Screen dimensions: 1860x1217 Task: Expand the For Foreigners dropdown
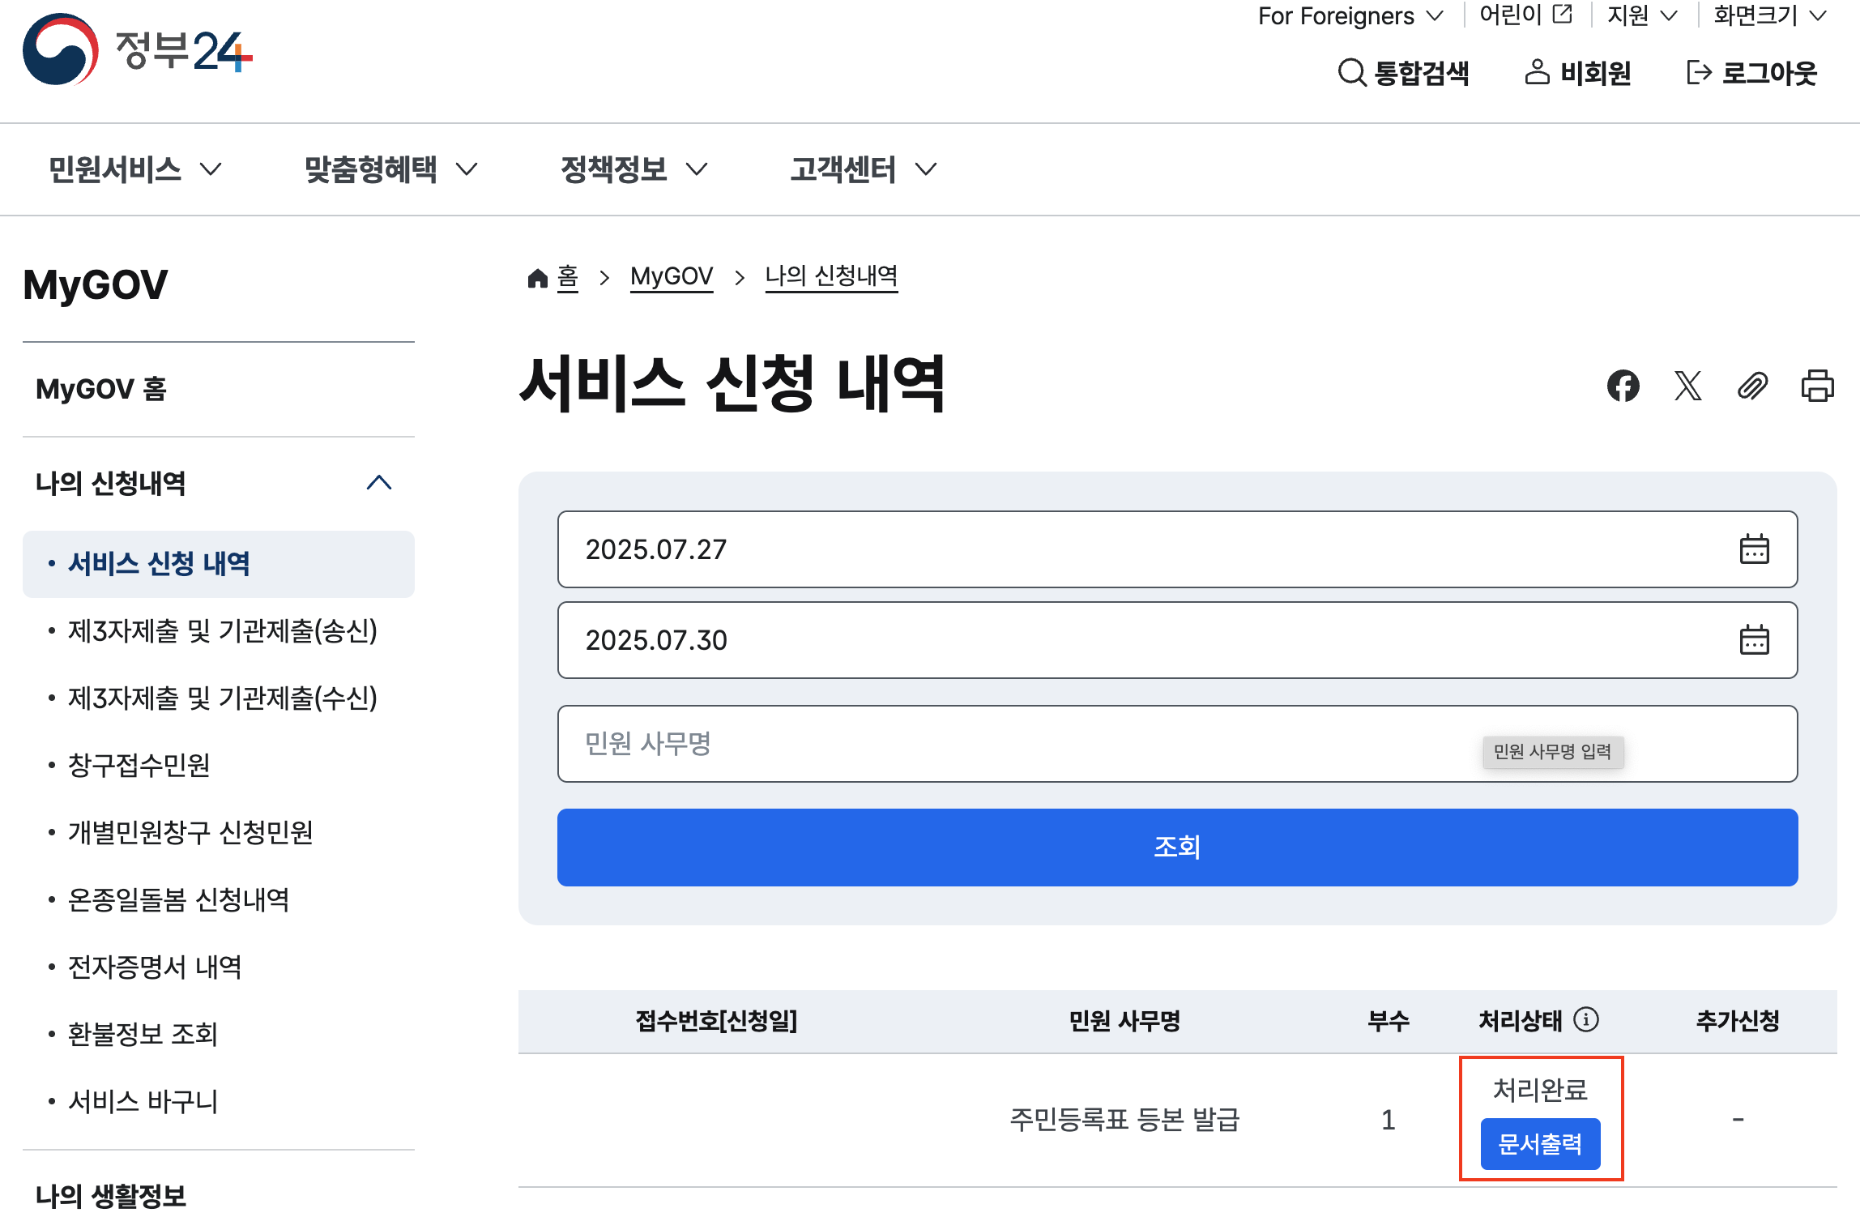[1350, 15]
